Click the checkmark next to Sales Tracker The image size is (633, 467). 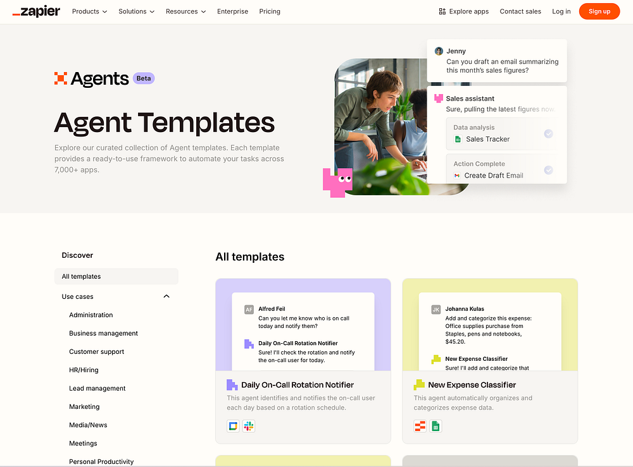[548, 133]
